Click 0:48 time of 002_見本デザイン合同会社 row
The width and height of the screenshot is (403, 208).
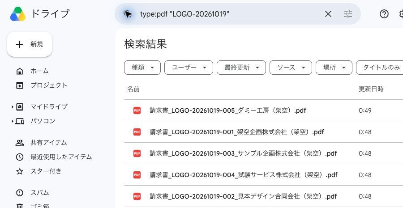tap(365, 197)
